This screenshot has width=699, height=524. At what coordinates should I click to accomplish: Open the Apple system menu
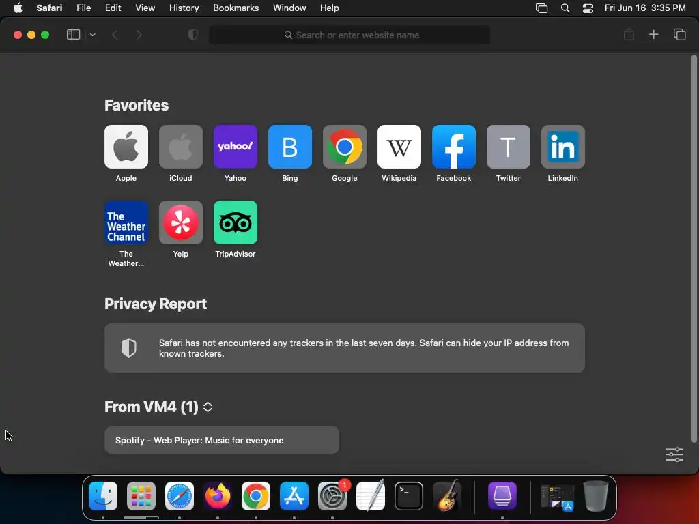tap(18, 8)
